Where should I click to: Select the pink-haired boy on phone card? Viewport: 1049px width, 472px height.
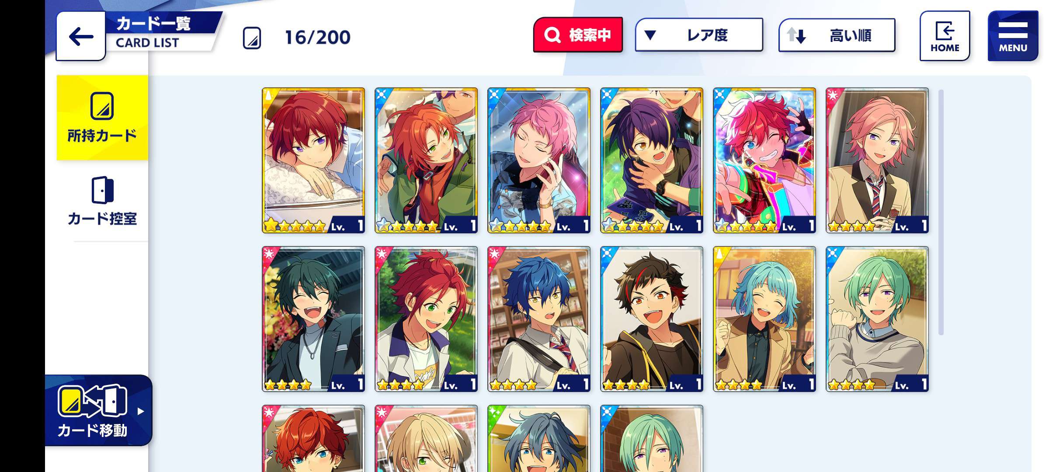click(x=539, y=160)
